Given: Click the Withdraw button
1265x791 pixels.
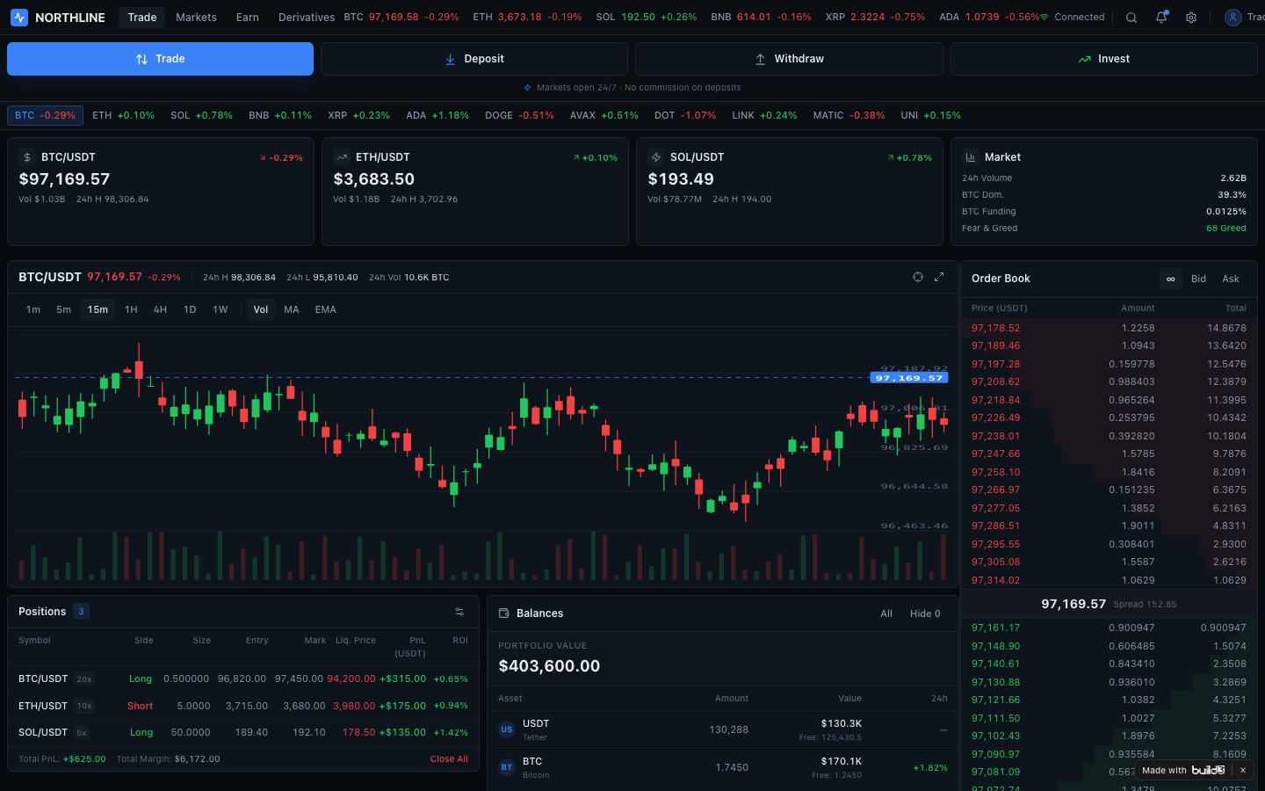Looking at the screenshot, I should (x=789, y=59).
